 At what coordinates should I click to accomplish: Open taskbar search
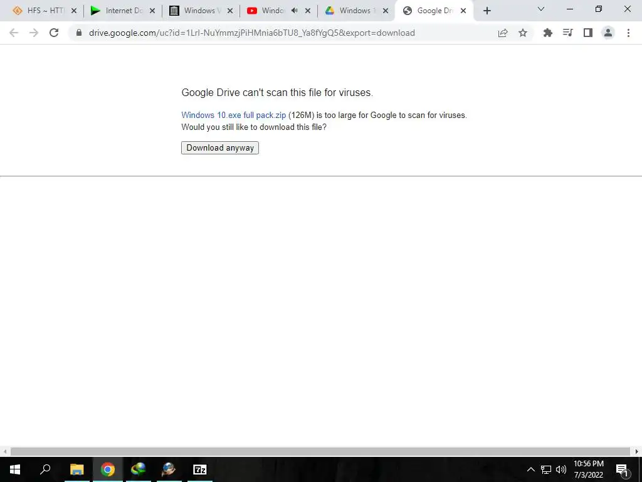(x=45, y=469)
